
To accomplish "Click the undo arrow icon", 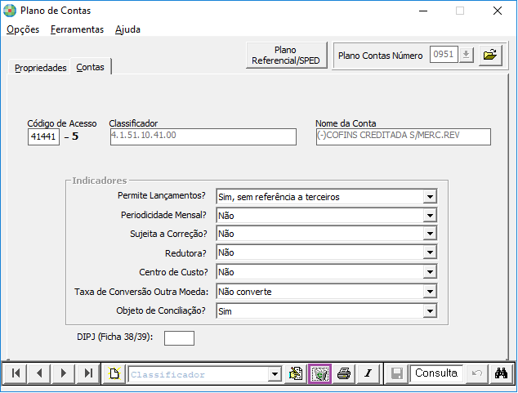I will (x=476, y=373).
